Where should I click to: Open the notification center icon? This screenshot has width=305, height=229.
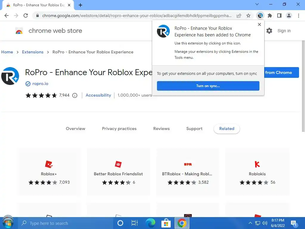(x=294, y=224)
